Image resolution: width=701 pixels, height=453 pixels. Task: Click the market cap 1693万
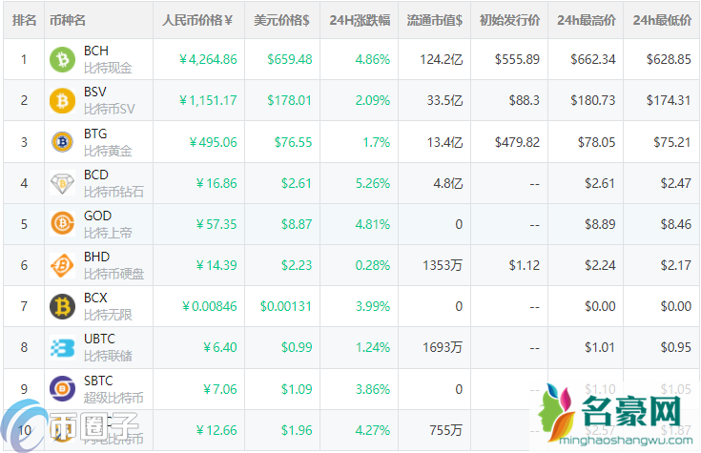point(443,347)
